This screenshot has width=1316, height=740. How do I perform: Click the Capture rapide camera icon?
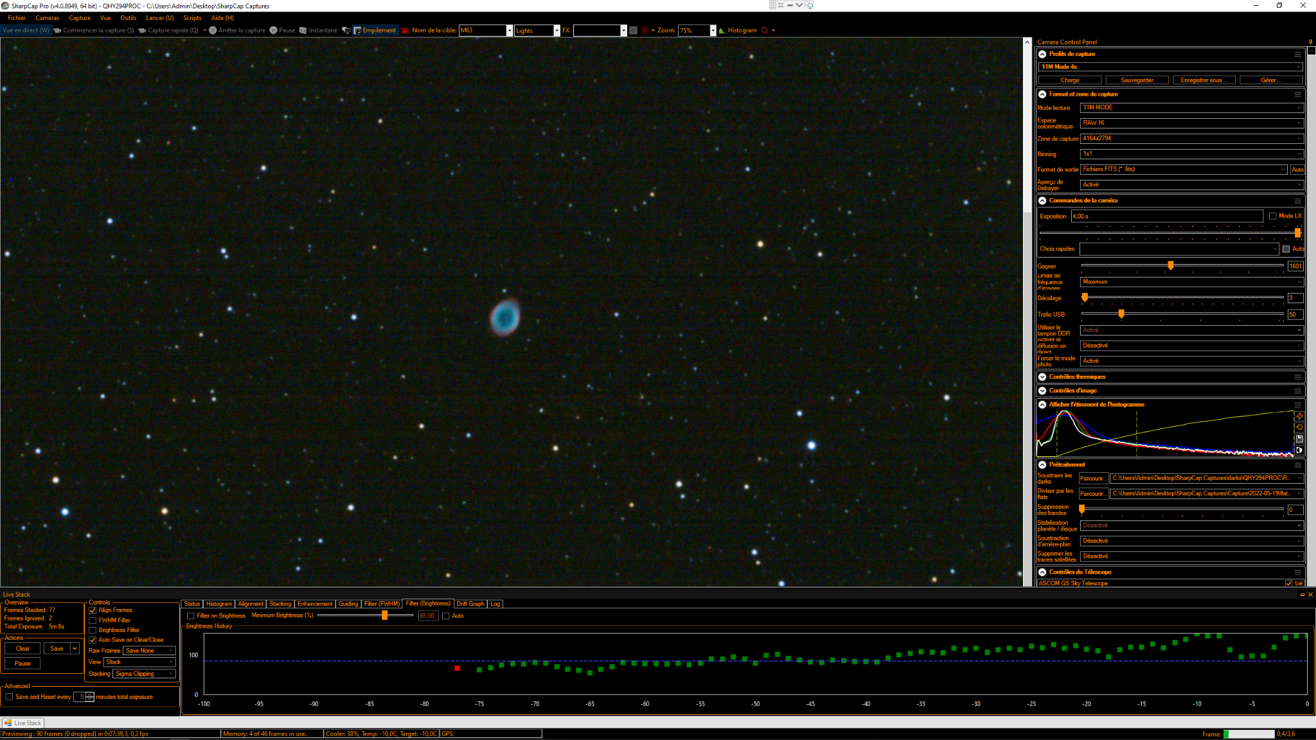pos(142,30)
